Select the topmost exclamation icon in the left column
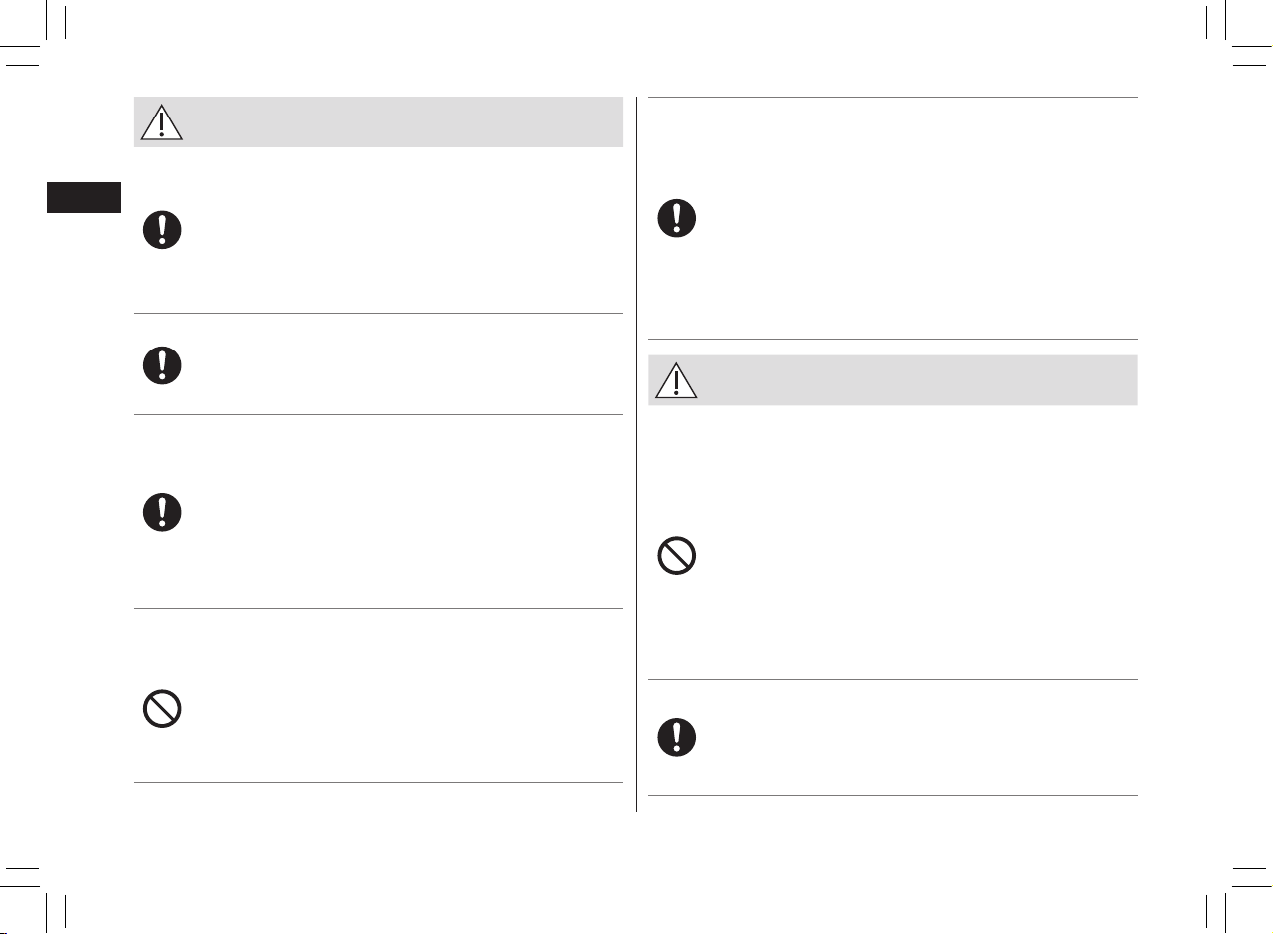Image resolution: width=1273 pixels, height=934 pixels. [x=162, y=230]
